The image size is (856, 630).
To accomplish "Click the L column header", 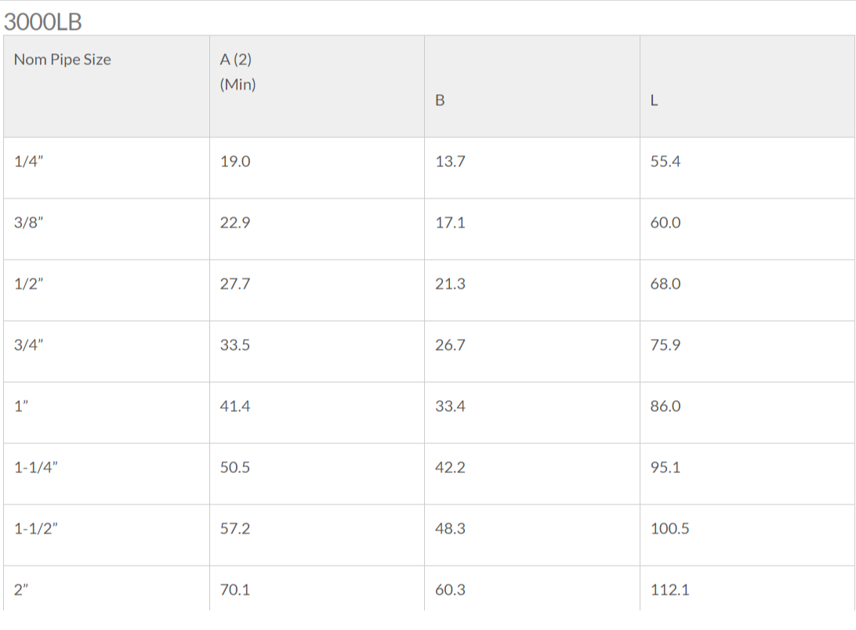I will pyautogui.click(x=654, y=100).
